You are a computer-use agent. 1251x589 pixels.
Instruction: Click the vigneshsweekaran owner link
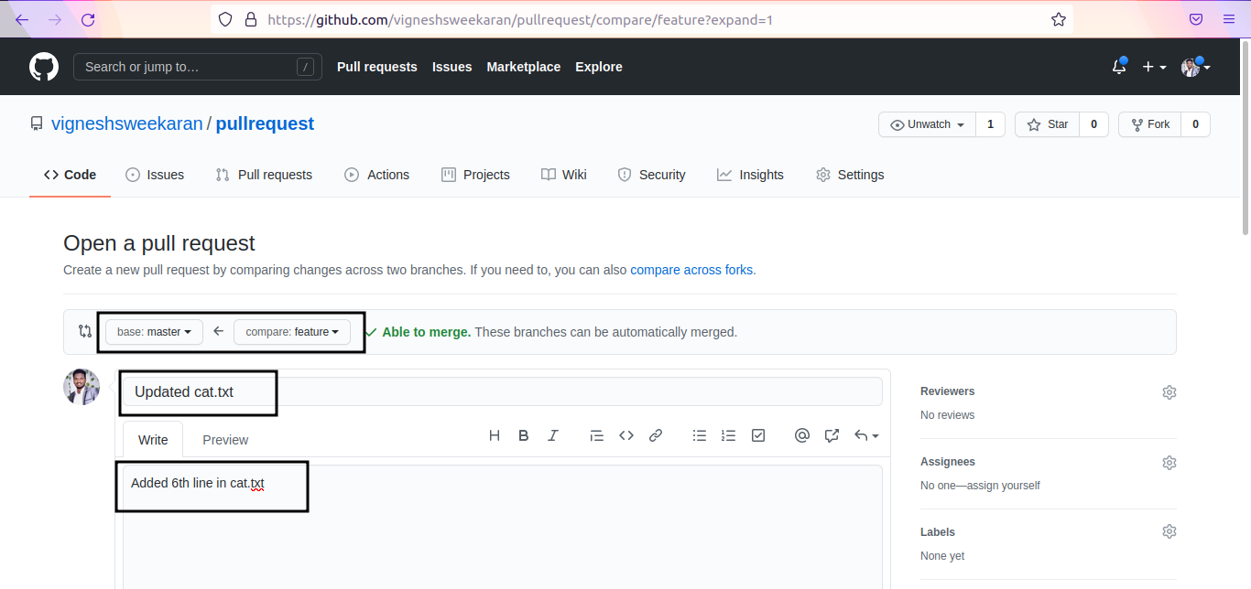click(x=127, y=123)
